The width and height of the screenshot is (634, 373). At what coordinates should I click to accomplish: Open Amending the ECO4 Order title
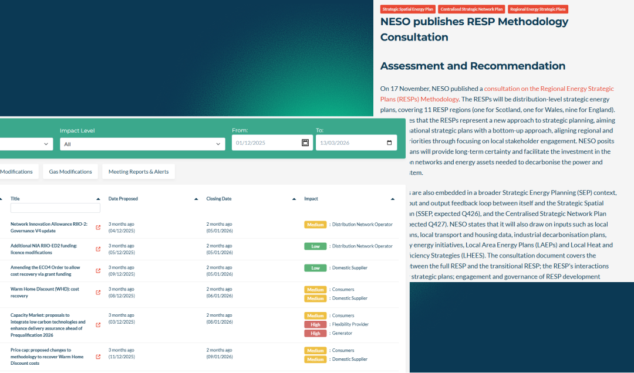click(45, 271)
